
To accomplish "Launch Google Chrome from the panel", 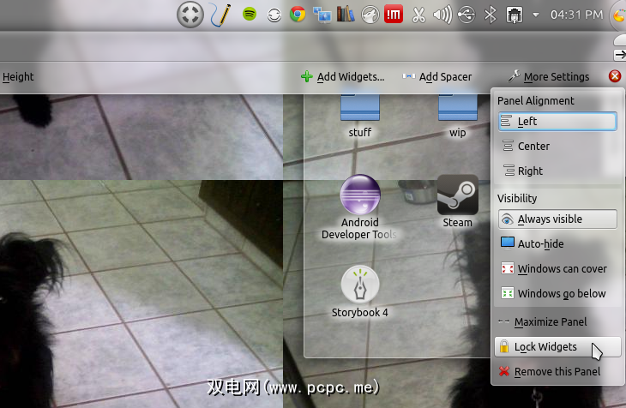I will (x=298, y=15).
